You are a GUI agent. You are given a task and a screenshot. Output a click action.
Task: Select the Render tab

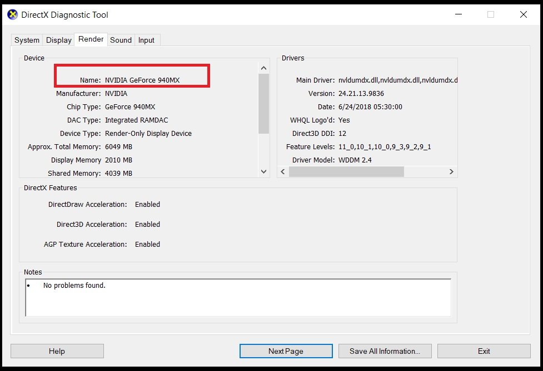[91, 39]
